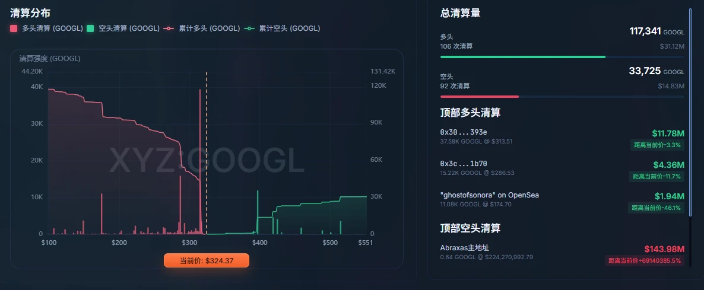Click the 37.58K GOOGL @ $313.51 detail
The width and height of the screenshot is (704, 290).
tap(477, 142)
